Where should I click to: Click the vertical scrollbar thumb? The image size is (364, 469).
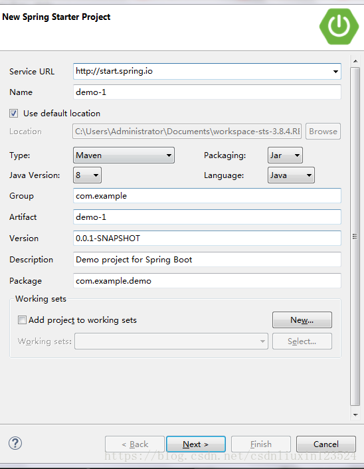click(x=355, y=236)
